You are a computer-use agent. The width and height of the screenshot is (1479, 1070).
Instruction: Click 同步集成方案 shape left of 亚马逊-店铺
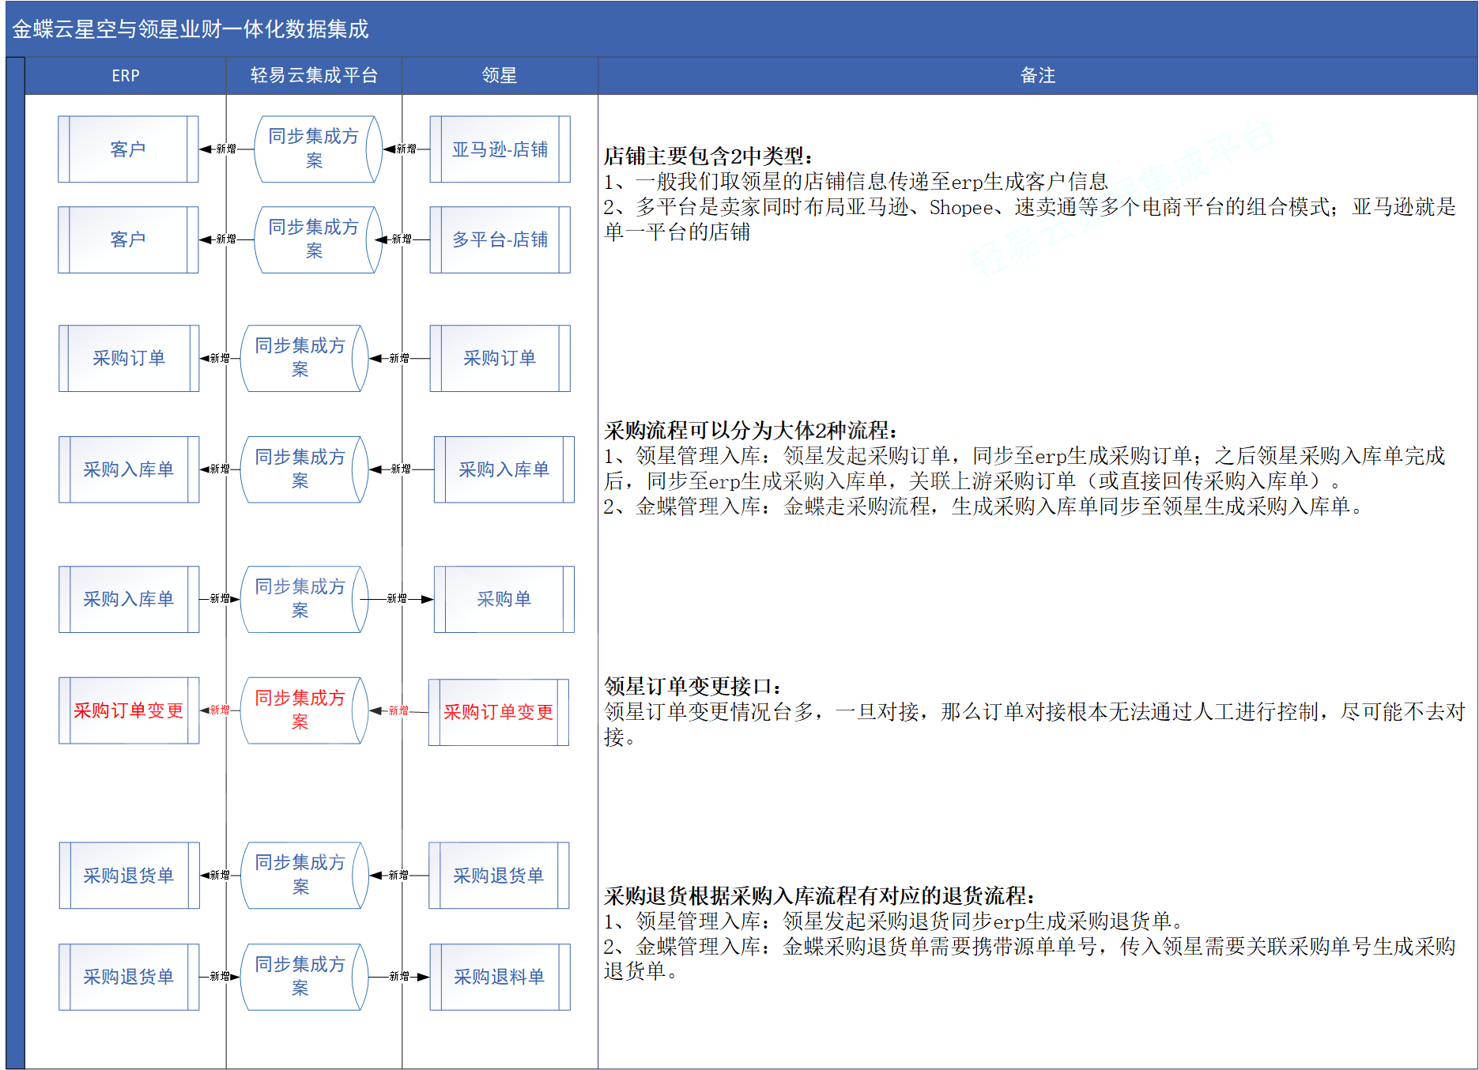tap(315, 149)
